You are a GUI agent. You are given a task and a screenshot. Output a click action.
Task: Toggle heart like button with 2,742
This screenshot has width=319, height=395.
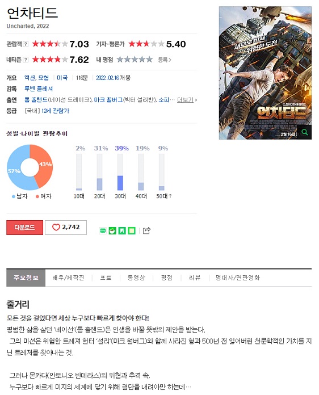pos(66,228)
